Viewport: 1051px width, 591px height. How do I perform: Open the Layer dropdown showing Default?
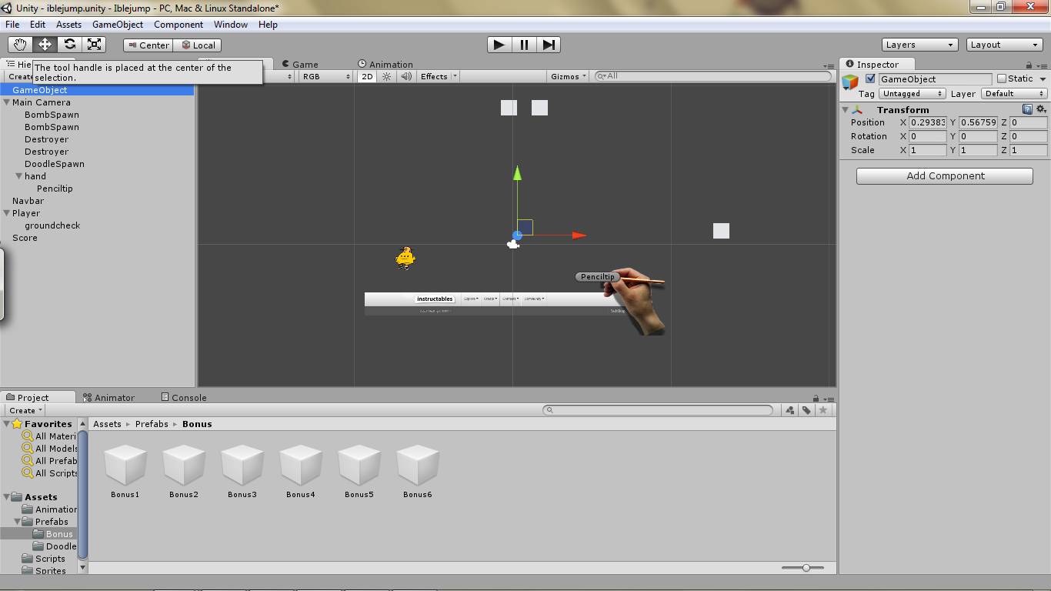1014,93
